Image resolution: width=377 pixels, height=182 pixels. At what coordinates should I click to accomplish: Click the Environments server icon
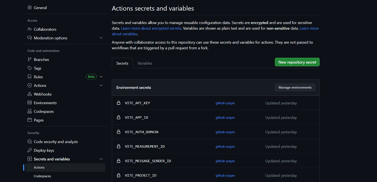pos(29,103)
